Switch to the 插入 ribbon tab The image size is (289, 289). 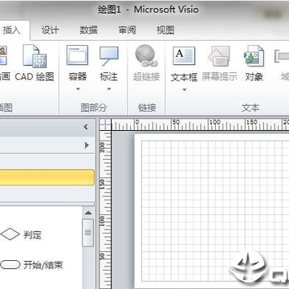pos(12,30)
